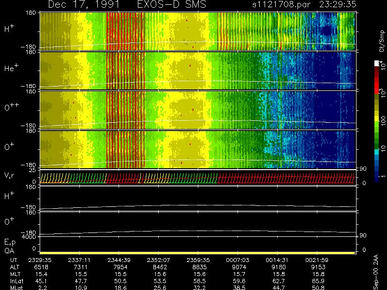Click the "MLT" row header
Screen dimensions: 387x290
[x=15, y=274]
